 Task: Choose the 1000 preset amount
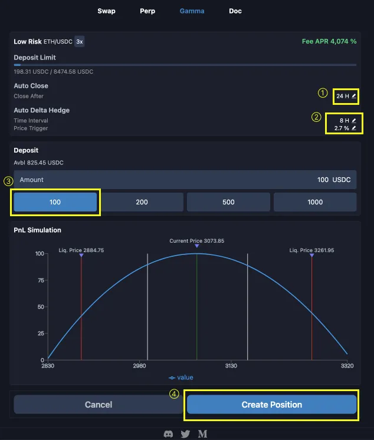pyautogui.click(x=315, y=202)
